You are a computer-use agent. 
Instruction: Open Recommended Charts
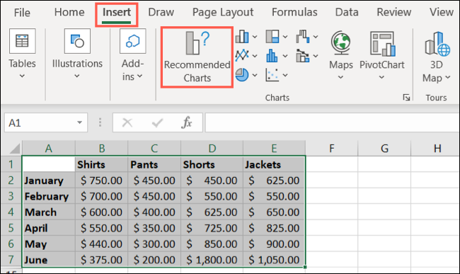197,57
